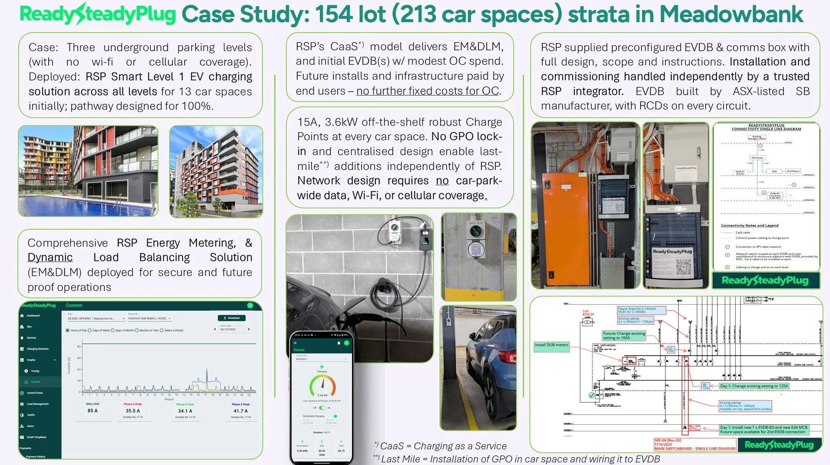
Task: Toggle Scheduled Charging switch on phone
Action: [x=335, y=416]
